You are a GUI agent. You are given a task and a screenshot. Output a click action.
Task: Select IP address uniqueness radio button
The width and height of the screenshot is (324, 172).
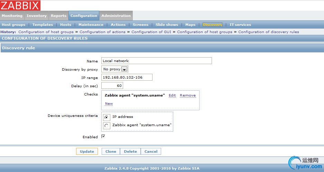click(107, 117)
